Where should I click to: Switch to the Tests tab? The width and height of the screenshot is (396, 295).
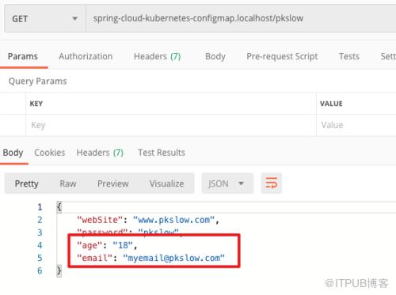(349, 56)
